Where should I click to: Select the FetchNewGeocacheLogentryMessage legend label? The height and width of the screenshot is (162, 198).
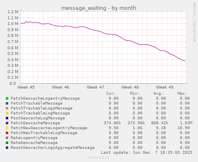pos(49,128)
